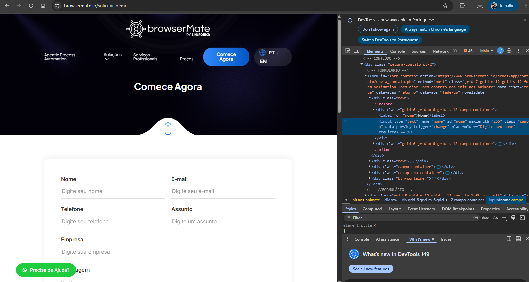The image size is (529, 282).
Task: Toggle the computed styles sidebar icon
Action: 522,218
